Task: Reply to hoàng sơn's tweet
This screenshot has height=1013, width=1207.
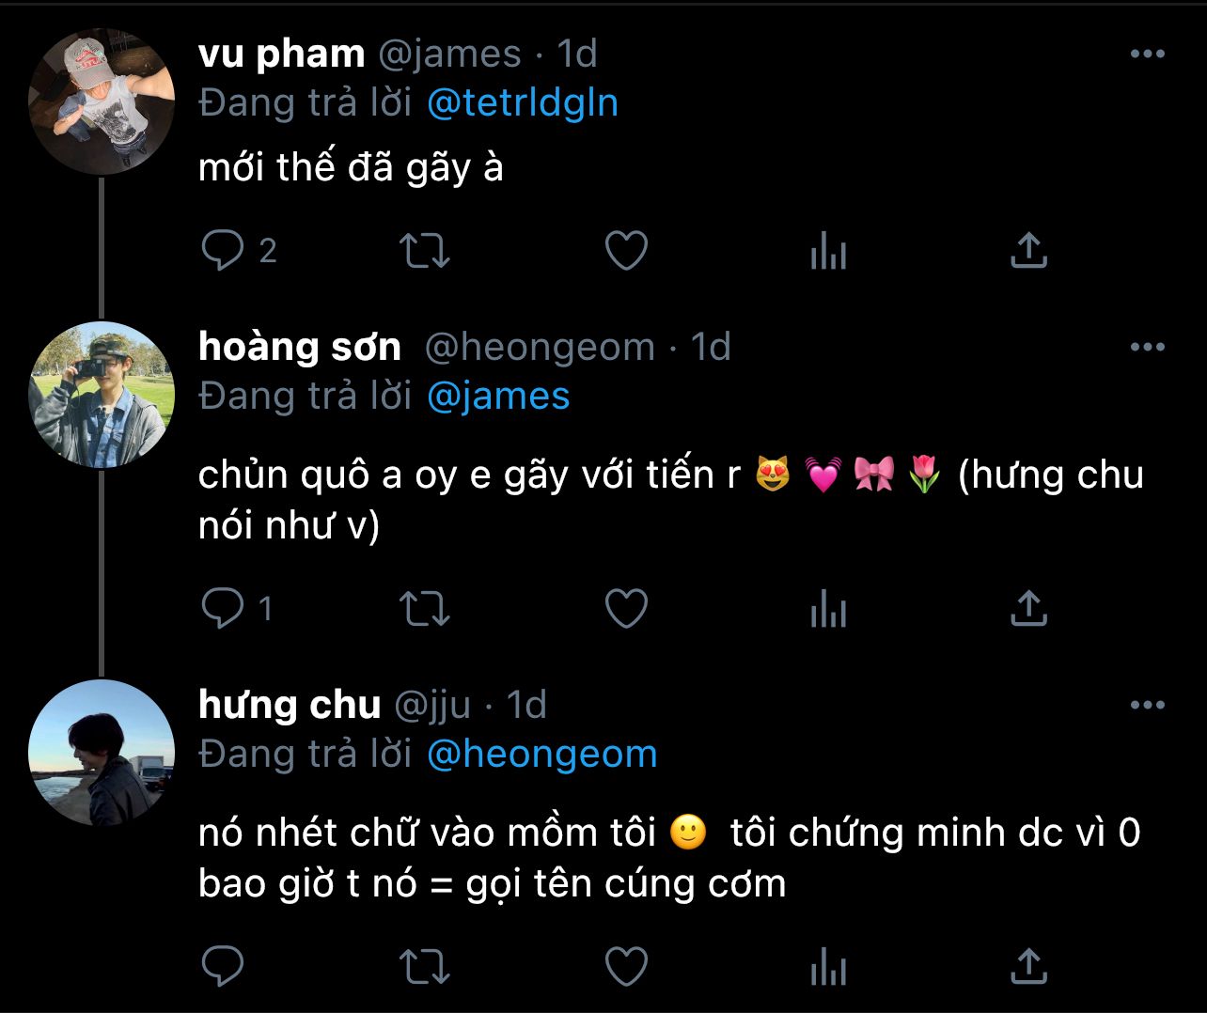Action: tap(224, 609)
